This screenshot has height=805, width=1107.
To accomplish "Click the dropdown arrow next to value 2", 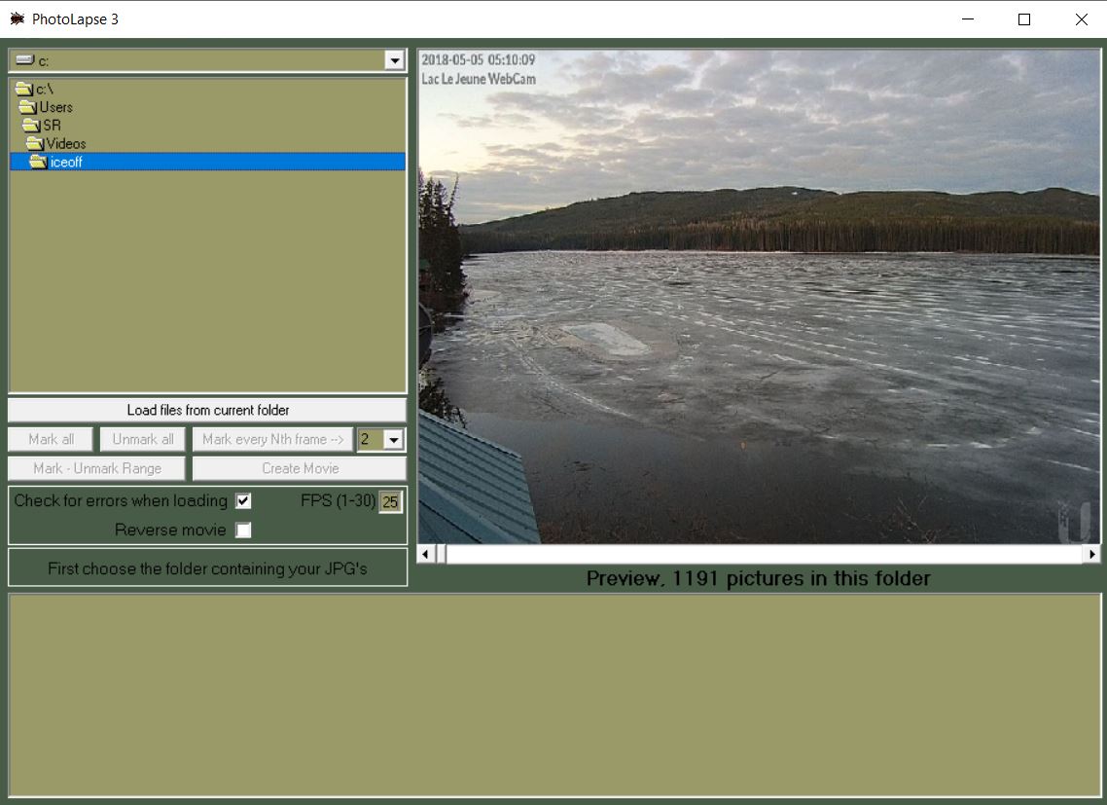I will [393, 439].
